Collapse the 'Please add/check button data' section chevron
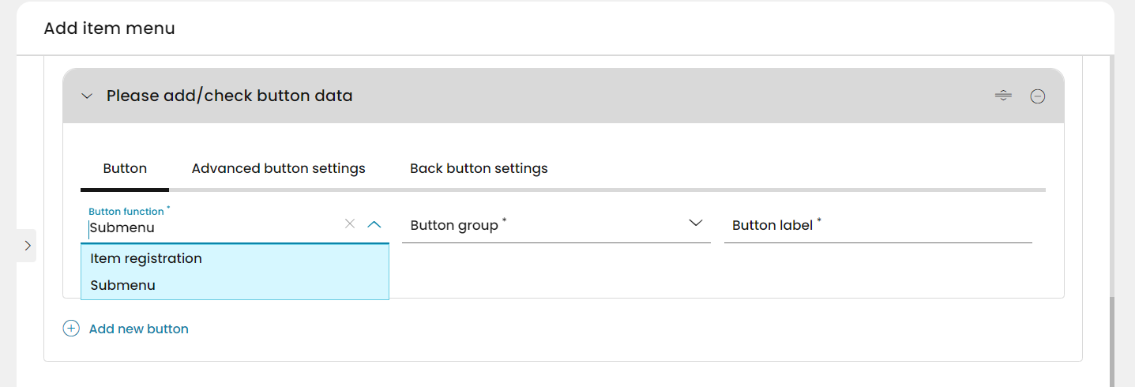1135x387 pixels. point(87,96)
